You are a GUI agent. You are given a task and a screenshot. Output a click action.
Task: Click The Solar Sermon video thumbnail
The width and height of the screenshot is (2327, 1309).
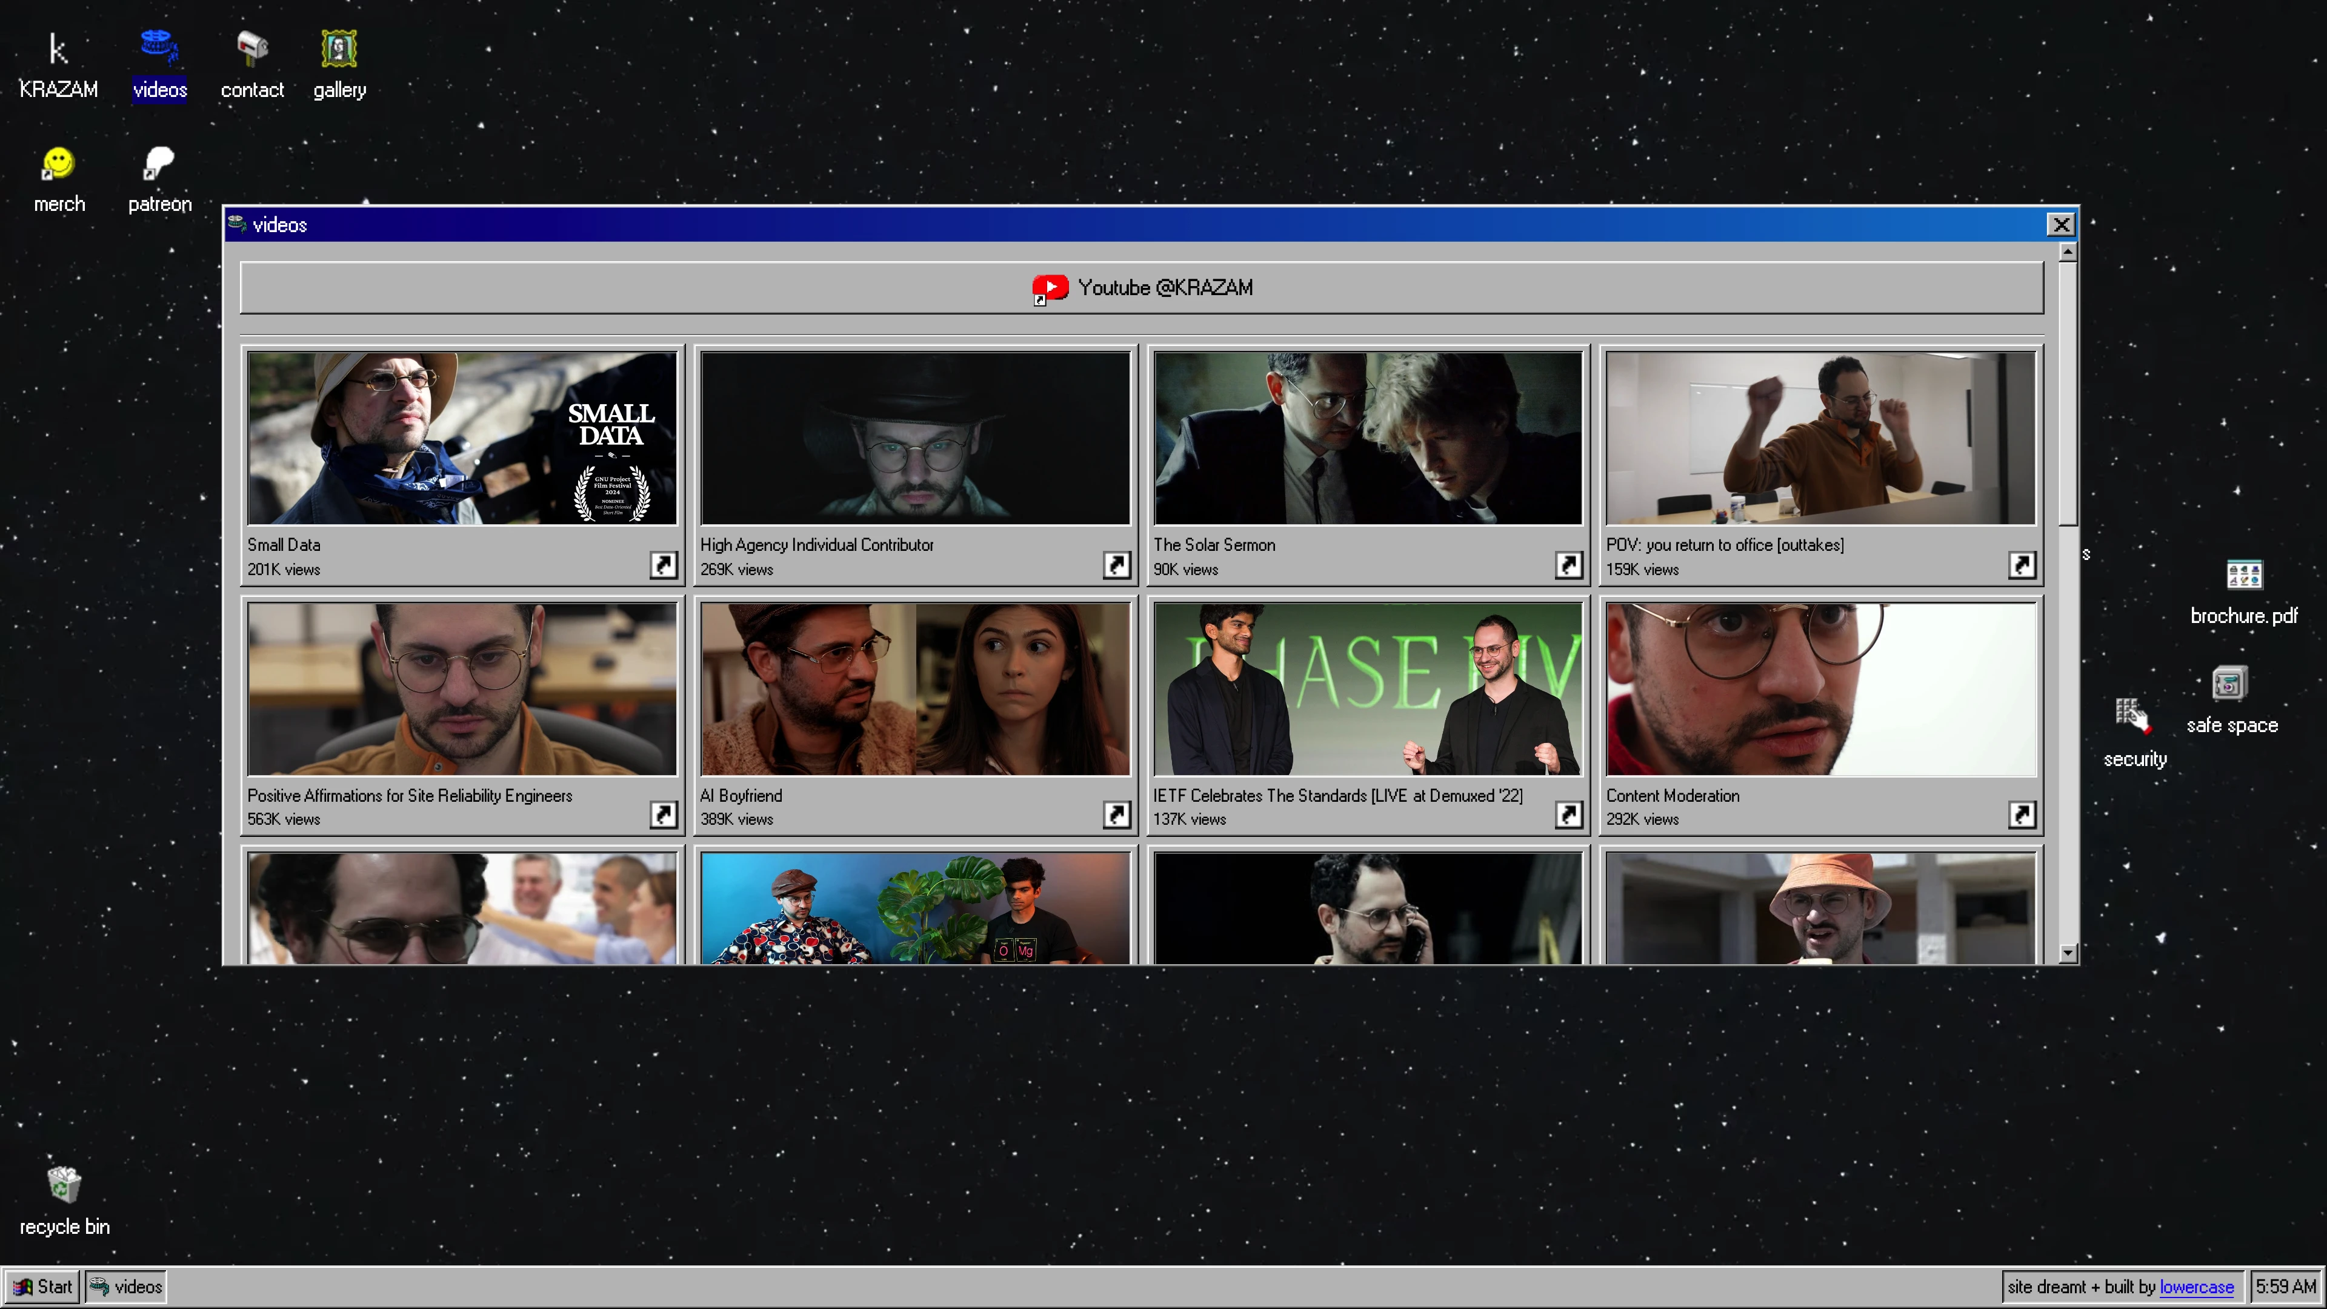(x=1368, y=438)
